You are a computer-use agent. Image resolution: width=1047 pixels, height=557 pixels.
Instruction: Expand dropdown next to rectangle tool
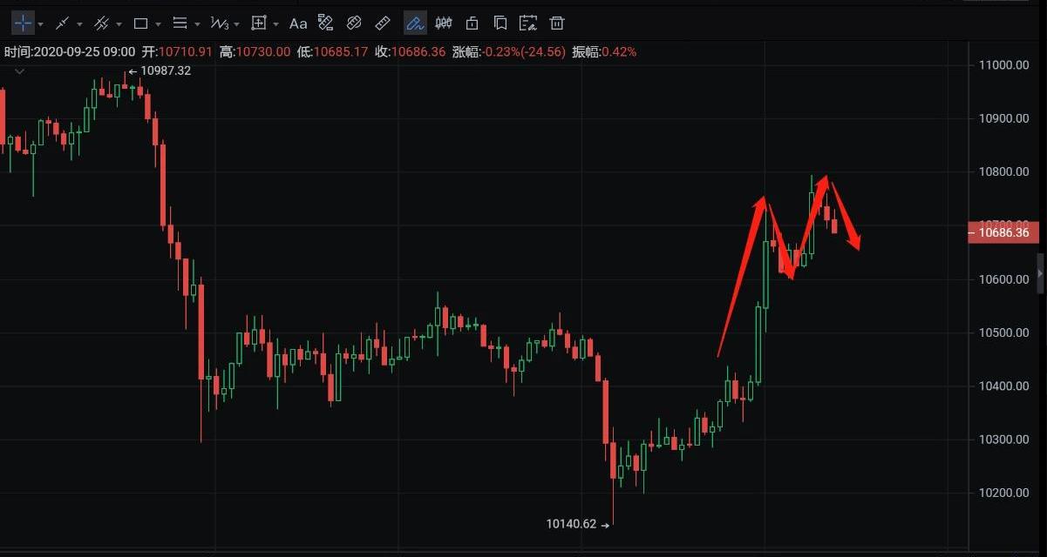tap(159, 23)
